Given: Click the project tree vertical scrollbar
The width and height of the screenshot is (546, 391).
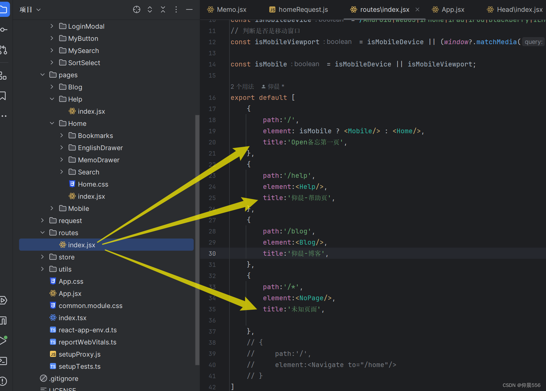Looking at the screenshot, I should coord(197,240).
